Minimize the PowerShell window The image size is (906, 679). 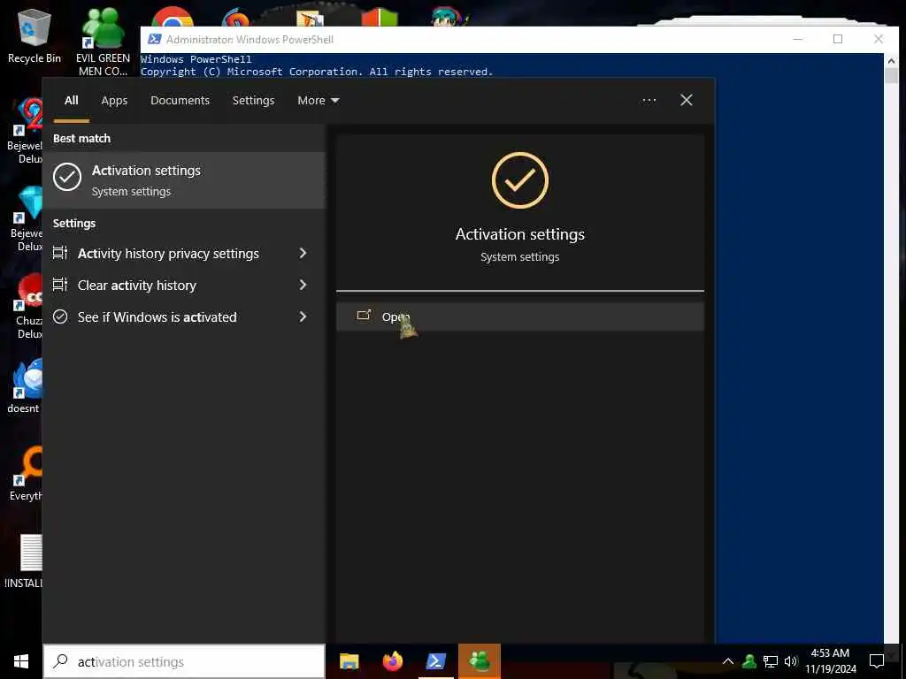click(797, 39)
